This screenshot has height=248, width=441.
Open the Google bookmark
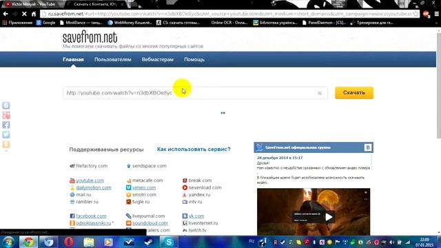(x=46, y=23)
